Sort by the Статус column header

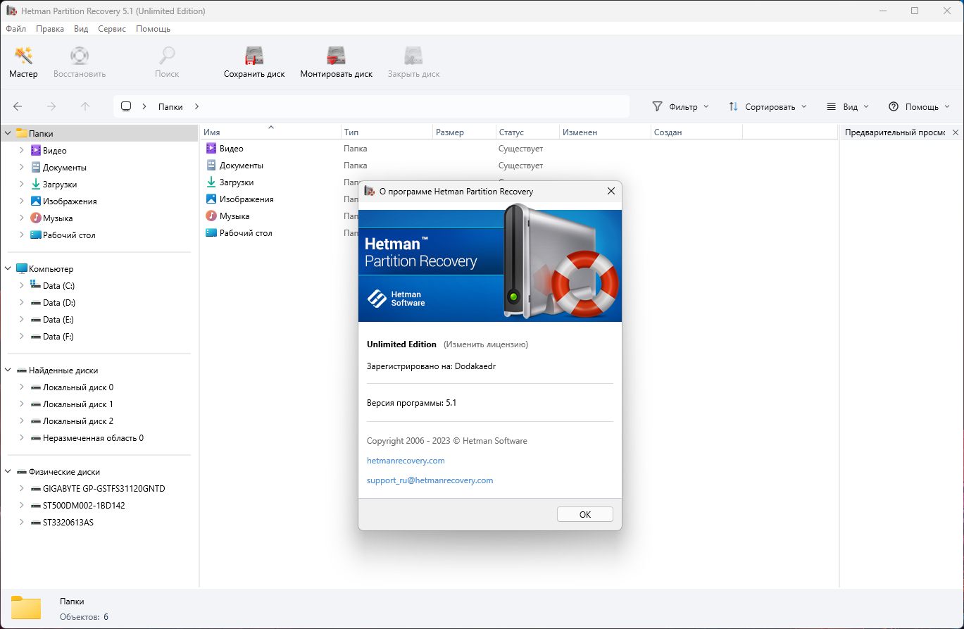527,132
